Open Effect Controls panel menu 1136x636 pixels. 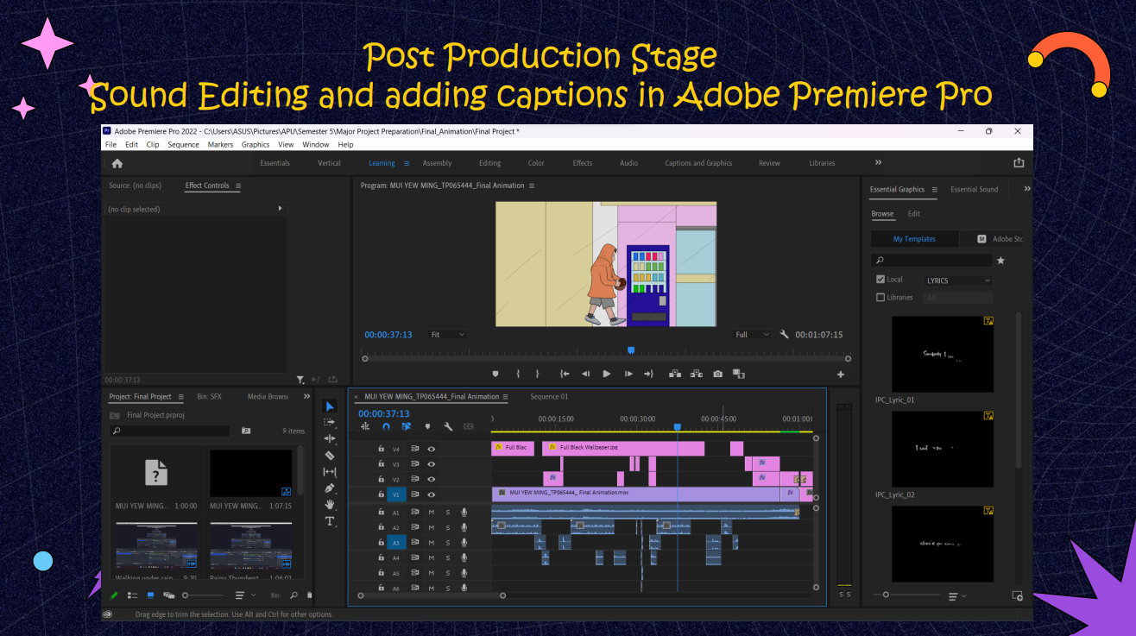tap(238, 186)
